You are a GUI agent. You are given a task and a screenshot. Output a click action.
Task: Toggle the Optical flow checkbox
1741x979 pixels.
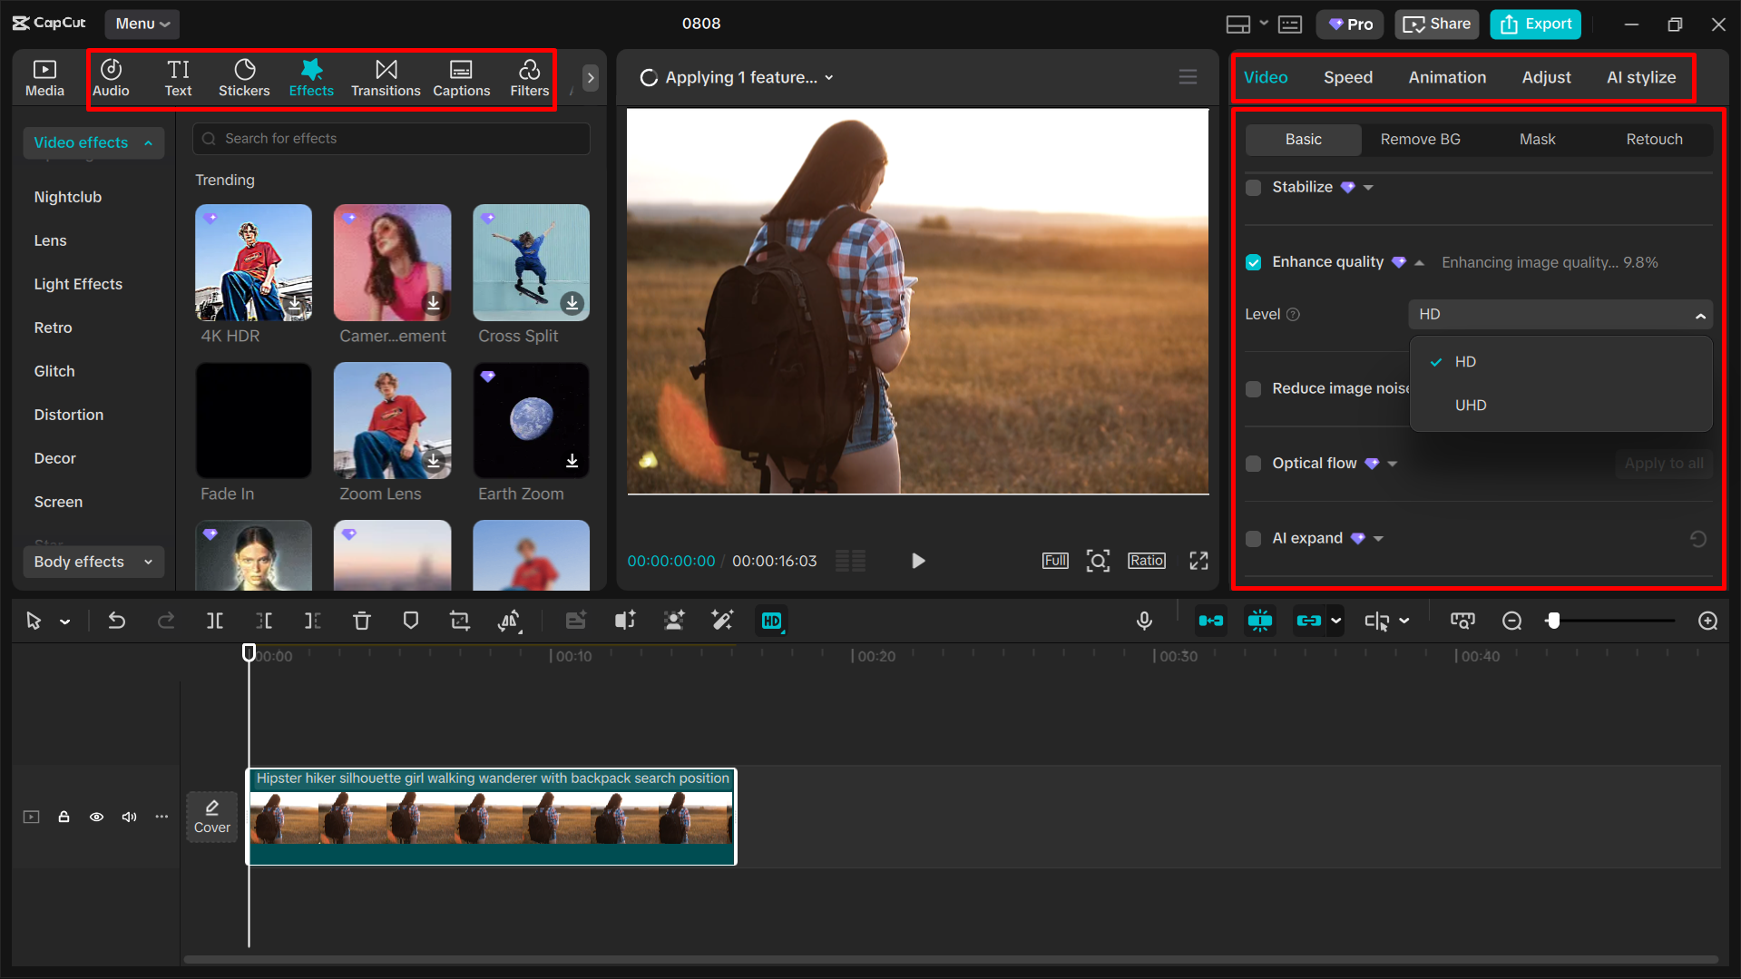point(1253,464)
